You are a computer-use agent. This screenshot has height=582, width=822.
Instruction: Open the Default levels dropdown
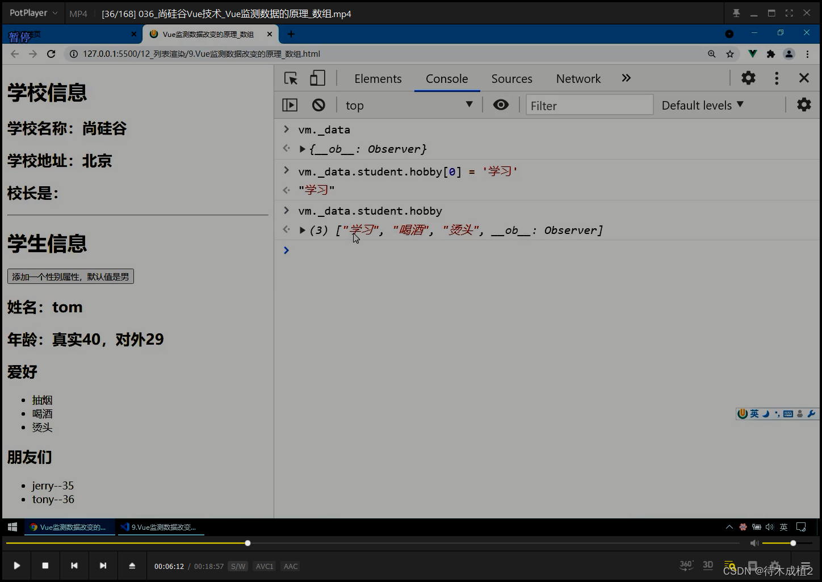[x=703, y=105]
